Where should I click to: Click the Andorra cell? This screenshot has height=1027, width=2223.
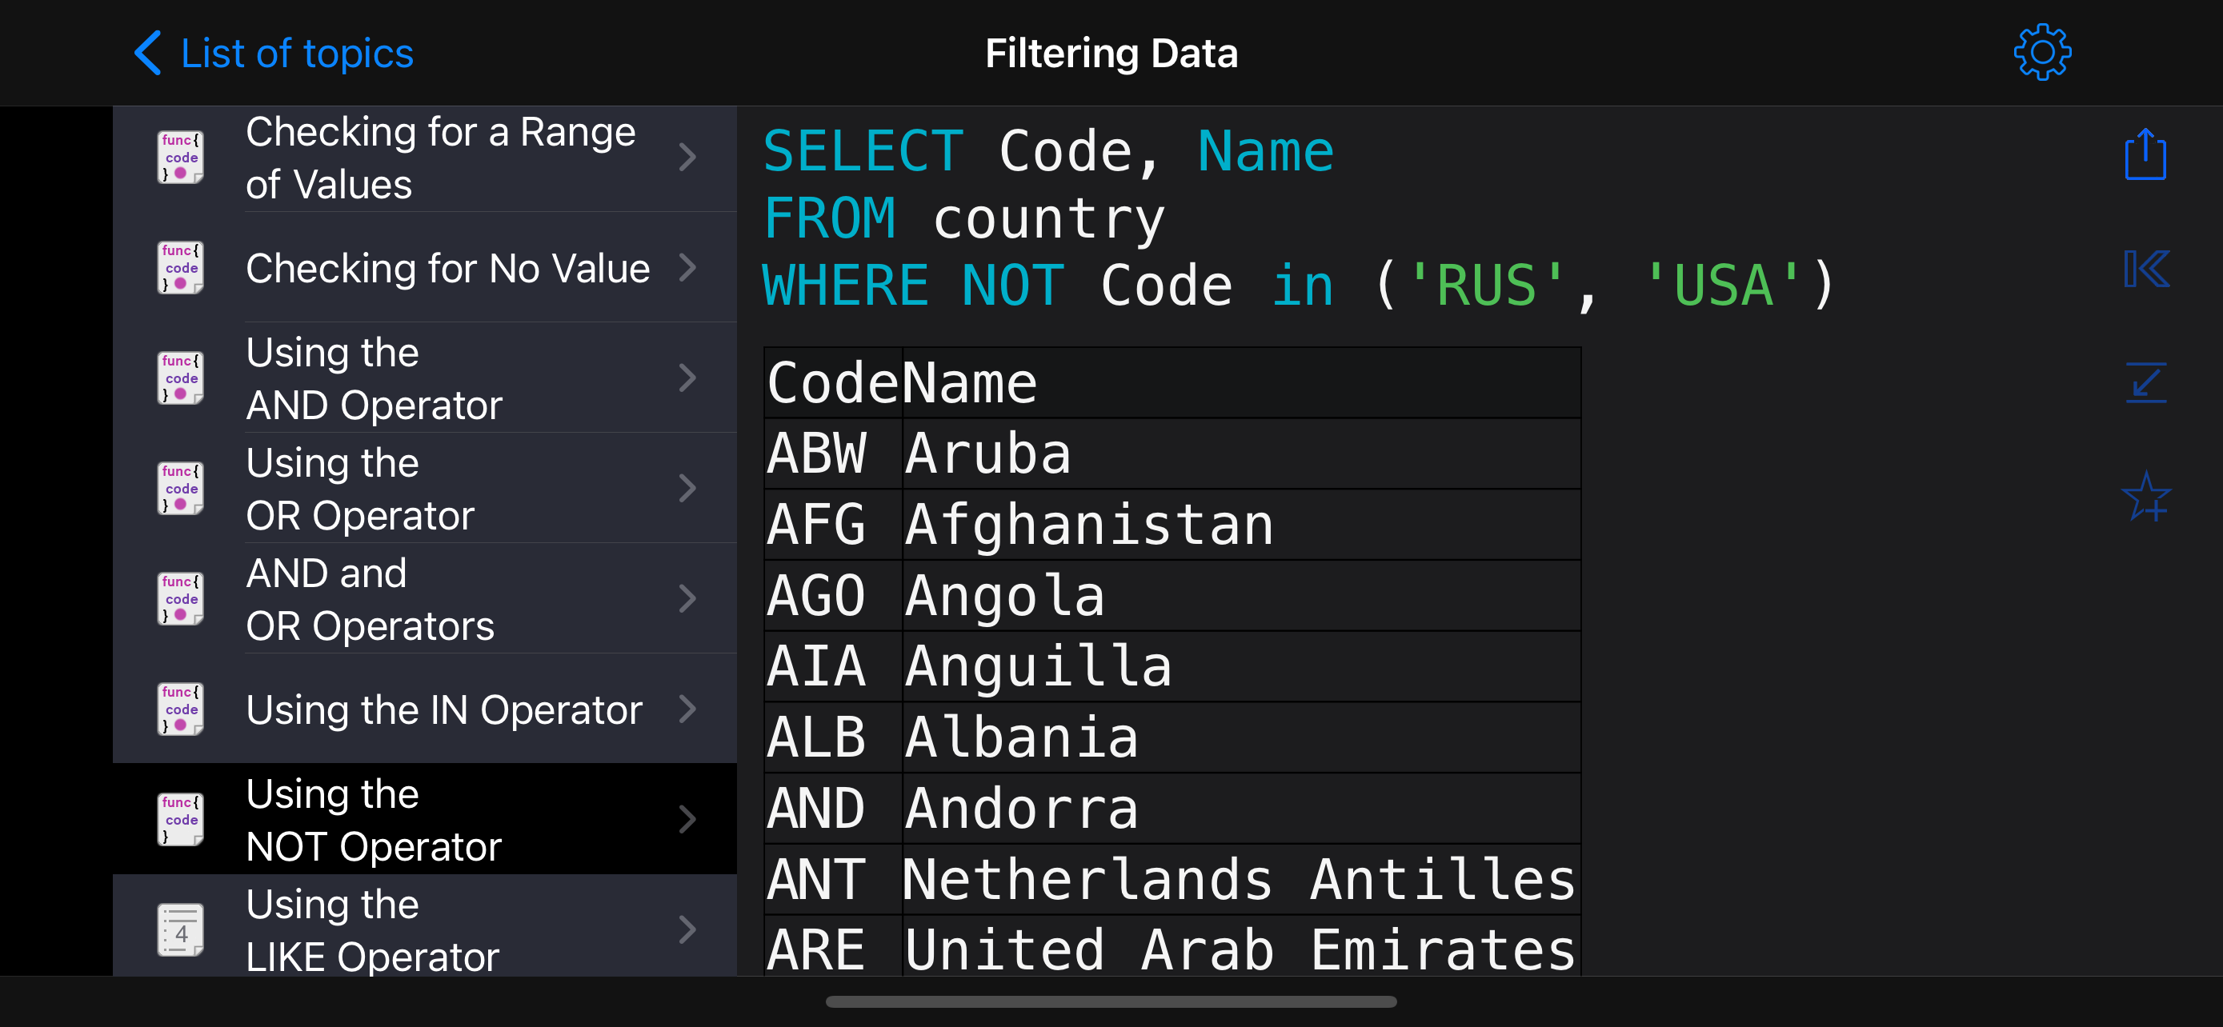pyautogui.click(x=1241, y=807)
